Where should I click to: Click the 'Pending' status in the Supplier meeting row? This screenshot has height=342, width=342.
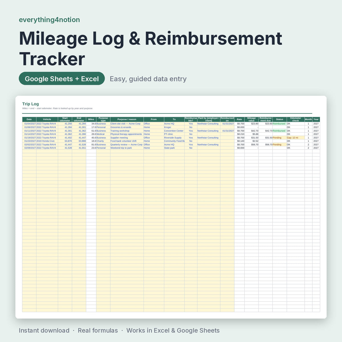(280, 138)
